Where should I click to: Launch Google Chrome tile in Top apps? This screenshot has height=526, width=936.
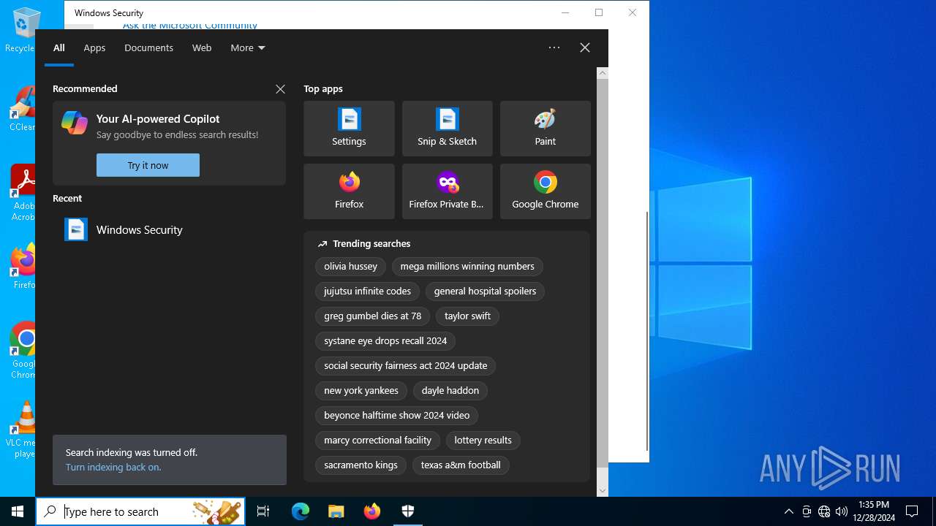545,191
